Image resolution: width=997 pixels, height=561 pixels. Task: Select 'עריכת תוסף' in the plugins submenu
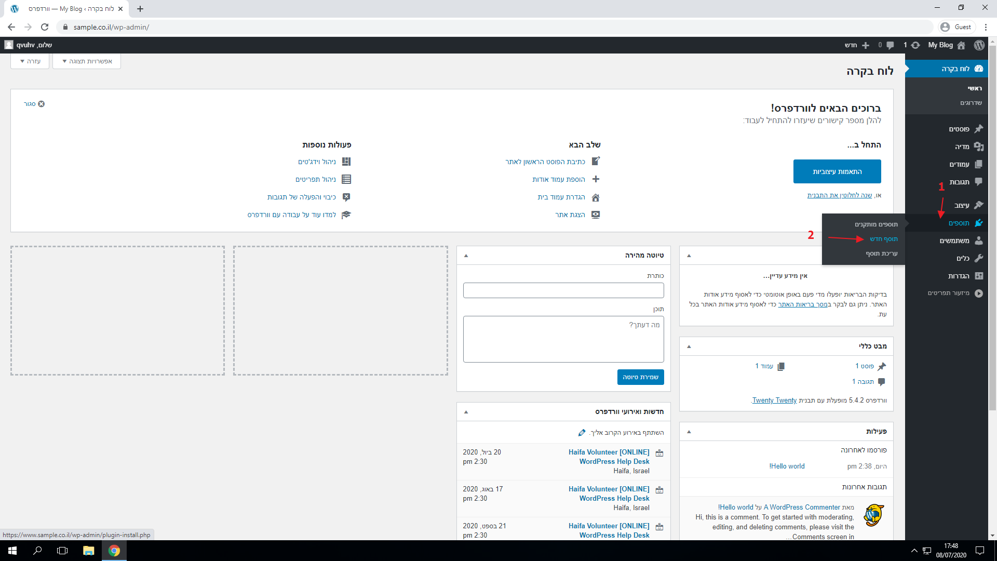click(x=882, y=253)
